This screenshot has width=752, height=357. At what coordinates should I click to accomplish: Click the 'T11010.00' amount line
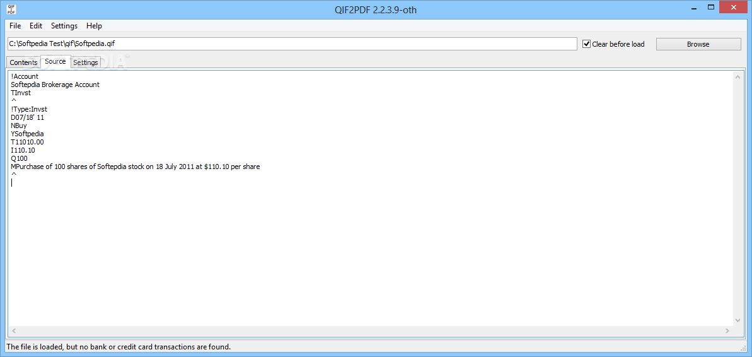27,141
